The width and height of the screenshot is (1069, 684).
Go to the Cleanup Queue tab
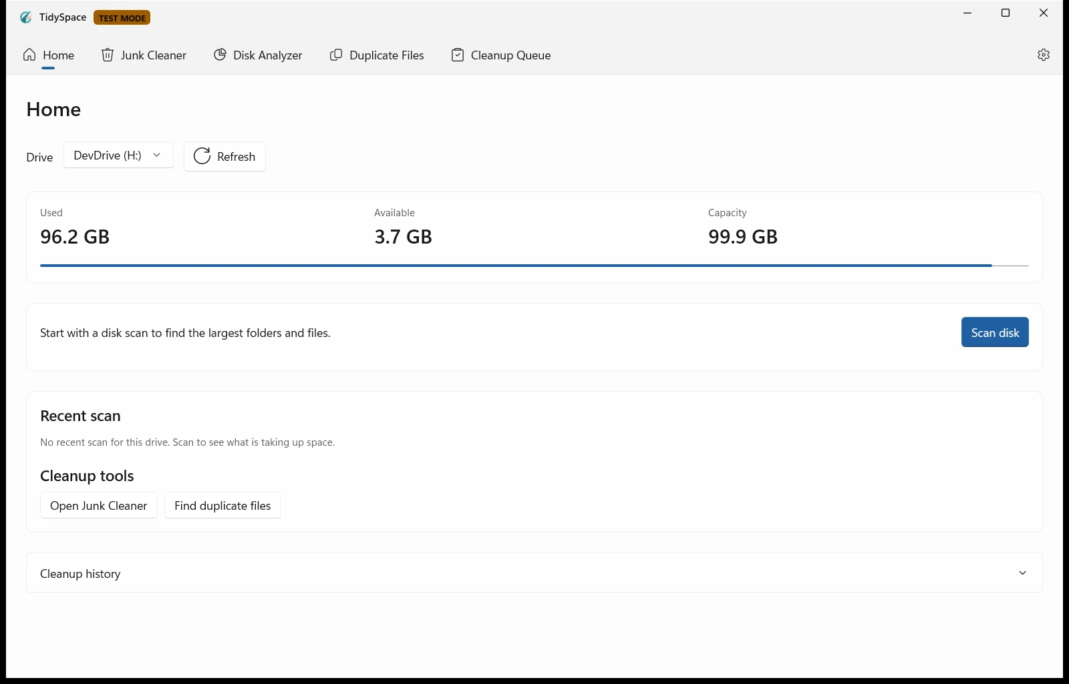(x=501, y=55)
